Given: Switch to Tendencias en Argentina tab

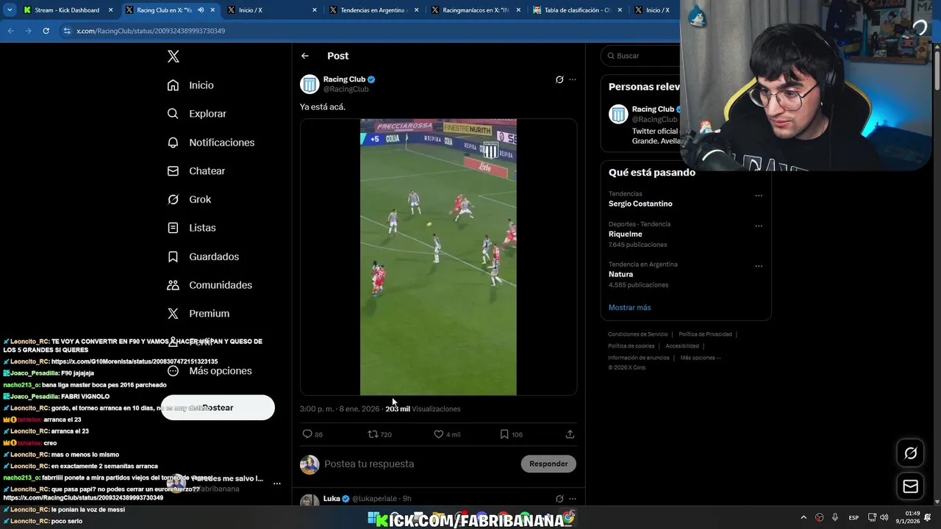Looking at the screenshot, I should coord(373,10).
